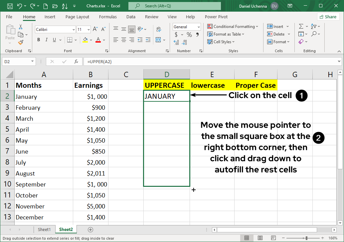Open the Conditional Formatting dropdown
The width and height of the screenshot is (344, 242).
[233, 27]
